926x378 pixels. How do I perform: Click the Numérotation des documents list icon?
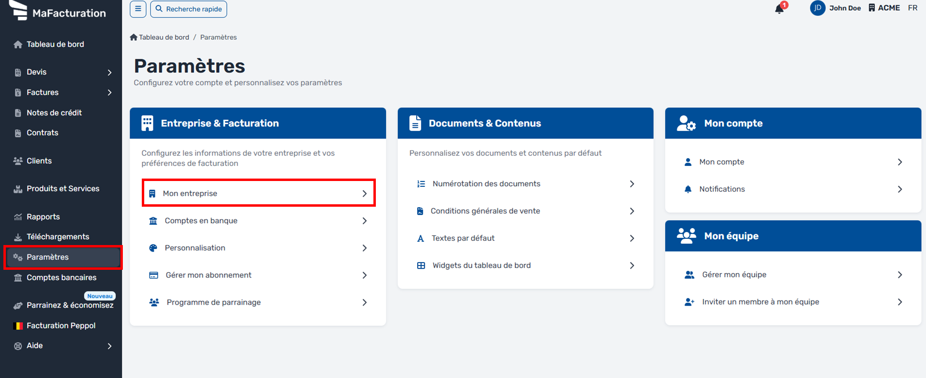point(421,184)
